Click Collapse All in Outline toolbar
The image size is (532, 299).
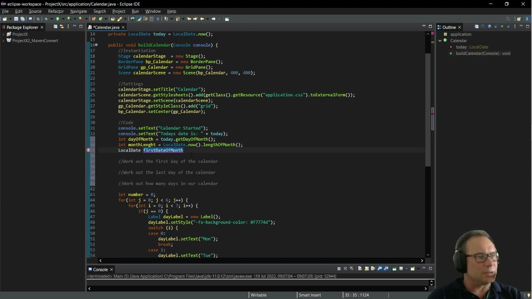click(477, 27)
